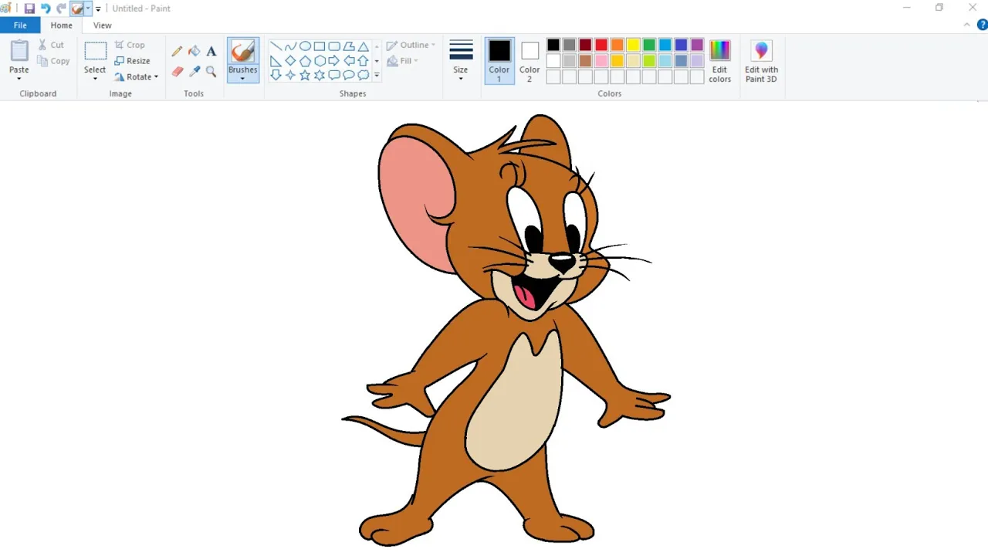Open the Paste dropdown arrow
Viewport: 988px width, 556px height.
(19, 78)
